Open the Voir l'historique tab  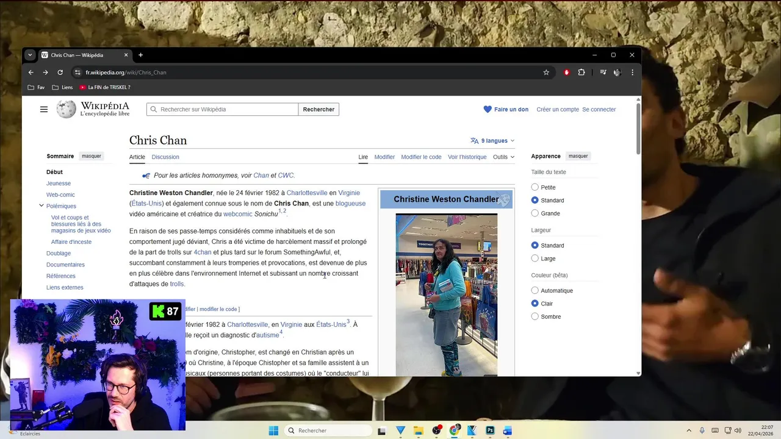point(467,157)
